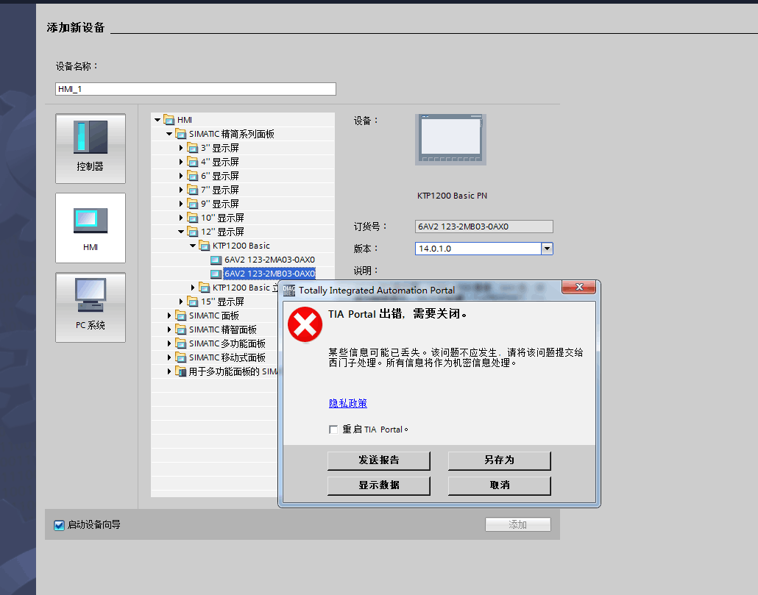Click the 设备名称 input field HMI_1
The image size is (758, 595).
[x=196, y=89]
